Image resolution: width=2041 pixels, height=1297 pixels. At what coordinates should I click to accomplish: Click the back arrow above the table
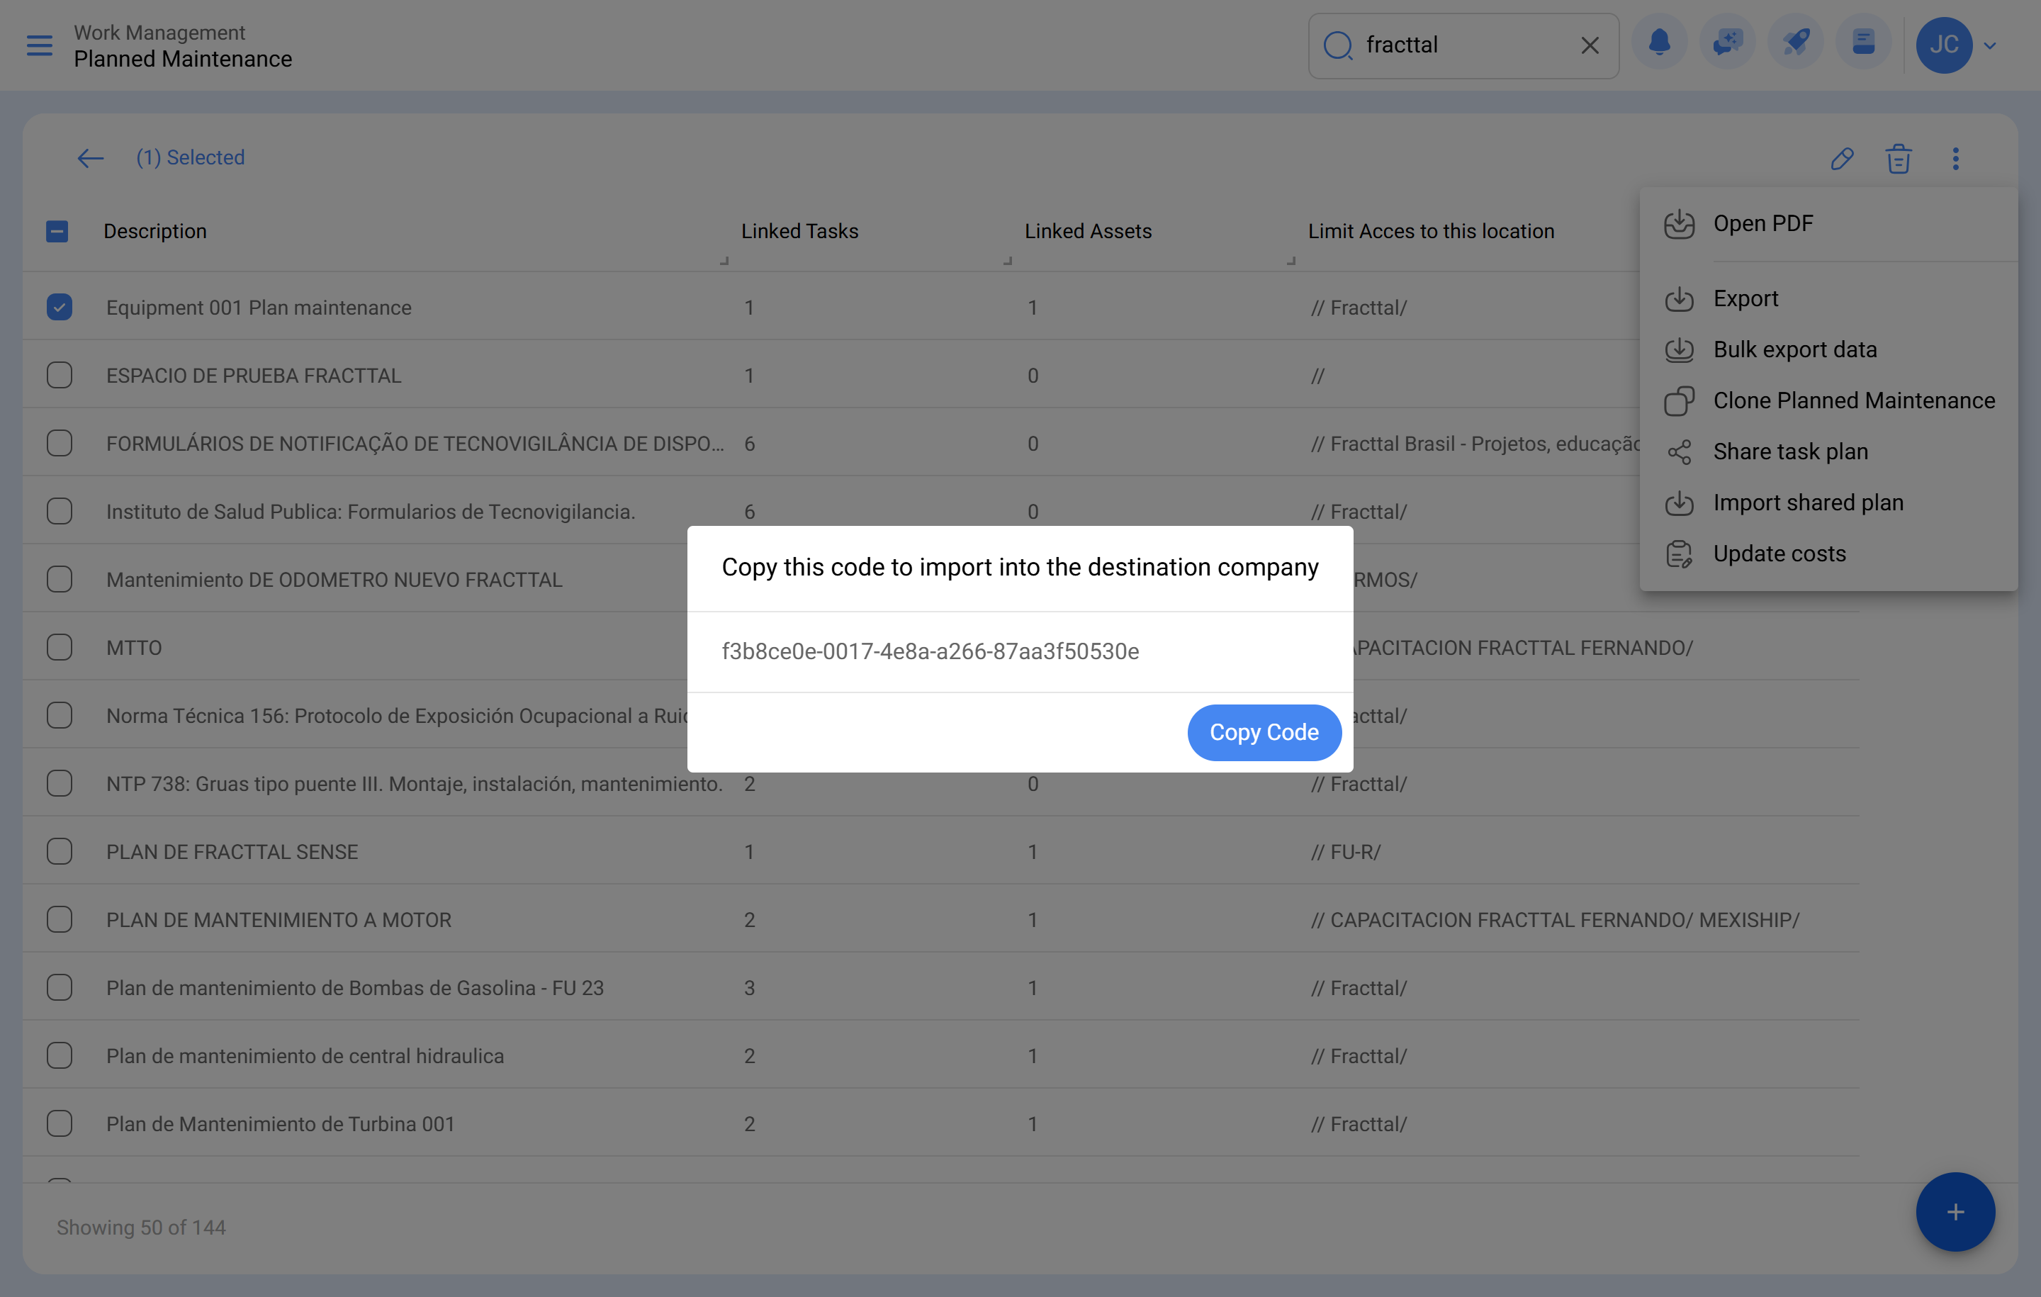[x=90, y=159]
